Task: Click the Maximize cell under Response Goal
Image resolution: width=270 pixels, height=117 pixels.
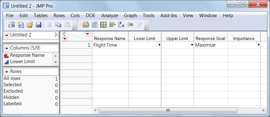Action: [211, 45]
